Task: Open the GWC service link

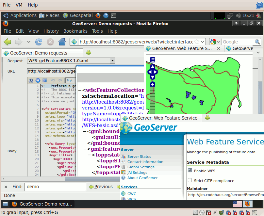Action: coord(132,194)
